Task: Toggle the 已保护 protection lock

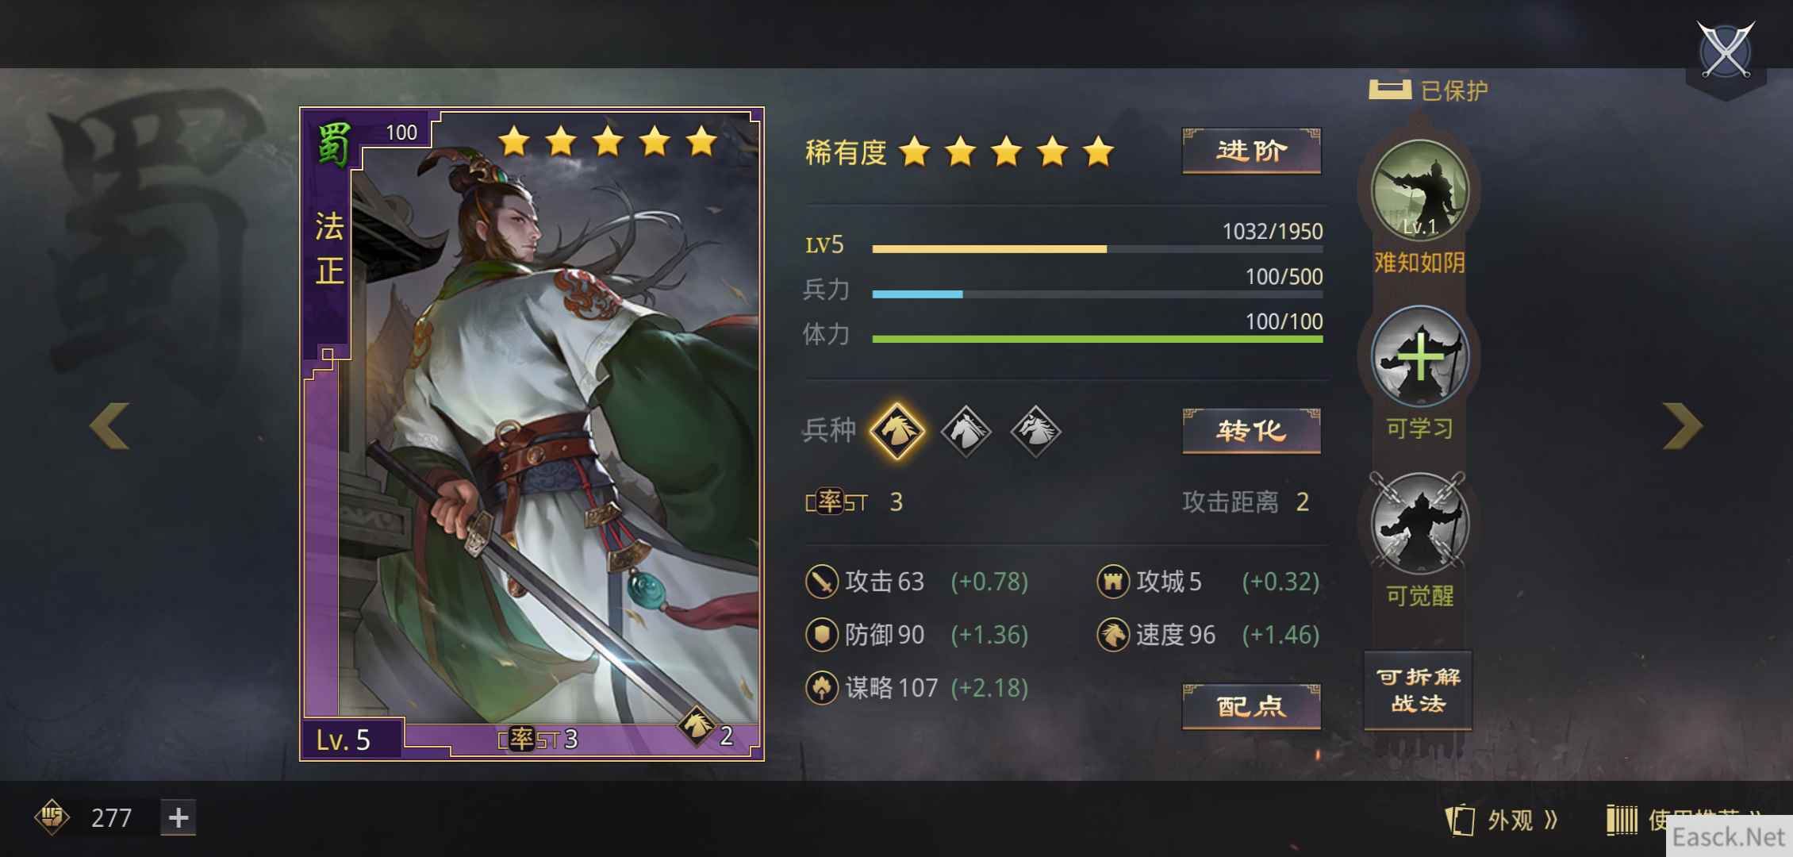Action: coord(1390,90)
